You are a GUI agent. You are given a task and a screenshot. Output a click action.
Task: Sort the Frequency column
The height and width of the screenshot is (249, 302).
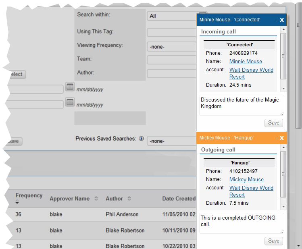tap(17, 202)
